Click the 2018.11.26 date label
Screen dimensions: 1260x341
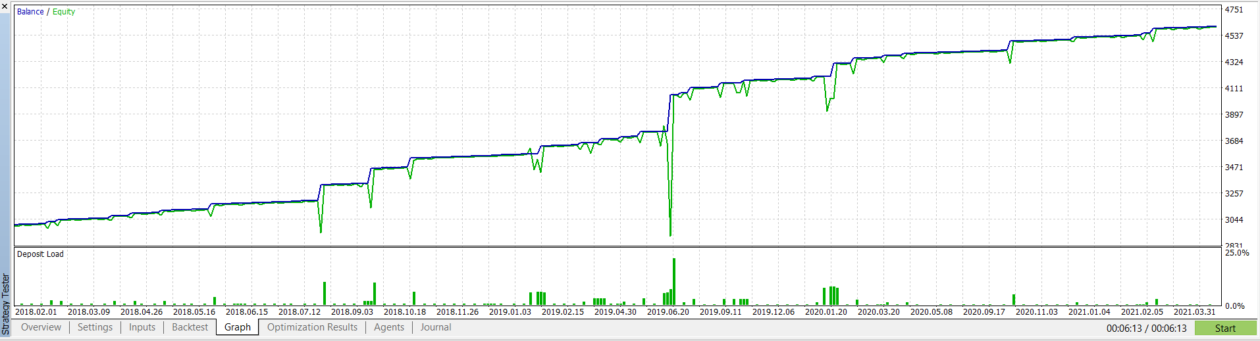tap(458, 312)
